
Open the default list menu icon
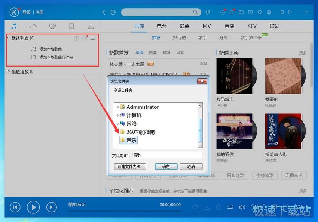(93, 38)
